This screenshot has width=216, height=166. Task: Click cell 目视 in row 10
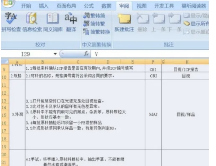186,76
